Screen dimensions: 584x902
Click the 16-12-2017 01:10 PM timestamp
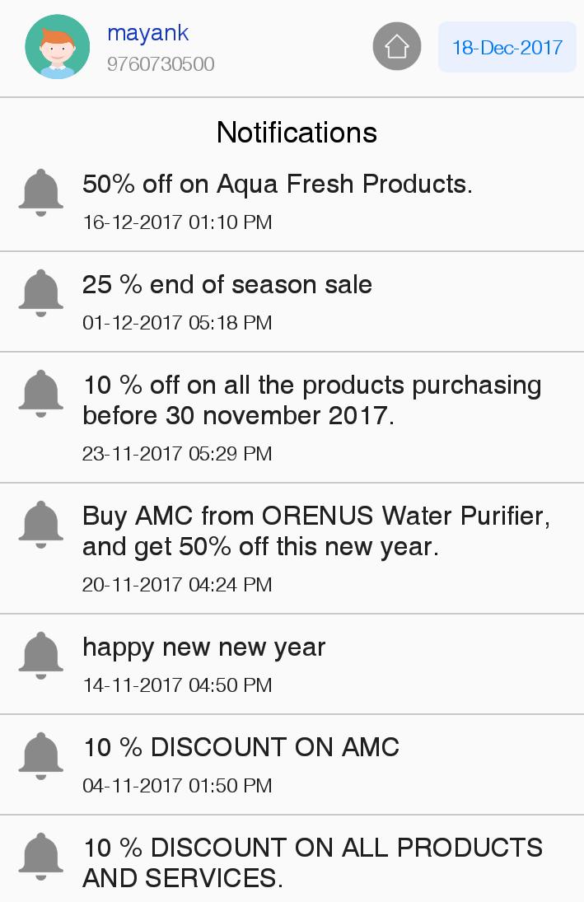(177, 222)
